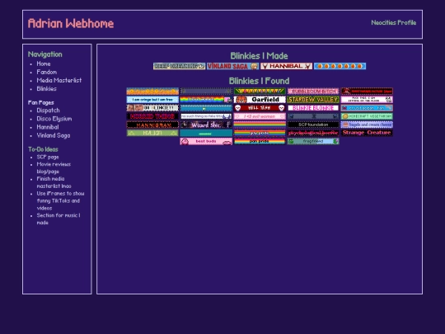Go to Home in Navigation
The width and height of the screenshot is (445, 334).
44,64
